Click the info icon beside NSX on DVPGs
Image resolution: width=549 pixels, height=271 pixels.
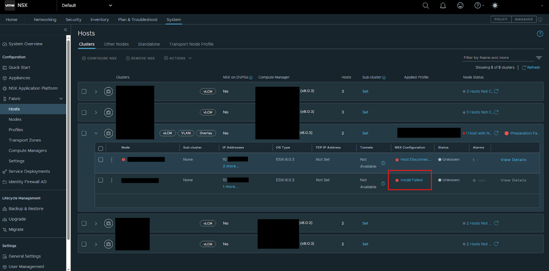coord(251,78)
